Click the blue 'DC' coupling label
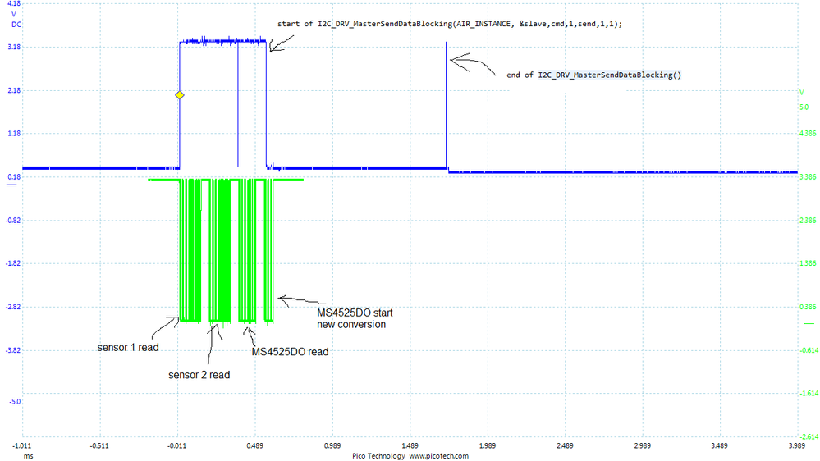The height and width of the screenshot is (461, 820). 16,25
